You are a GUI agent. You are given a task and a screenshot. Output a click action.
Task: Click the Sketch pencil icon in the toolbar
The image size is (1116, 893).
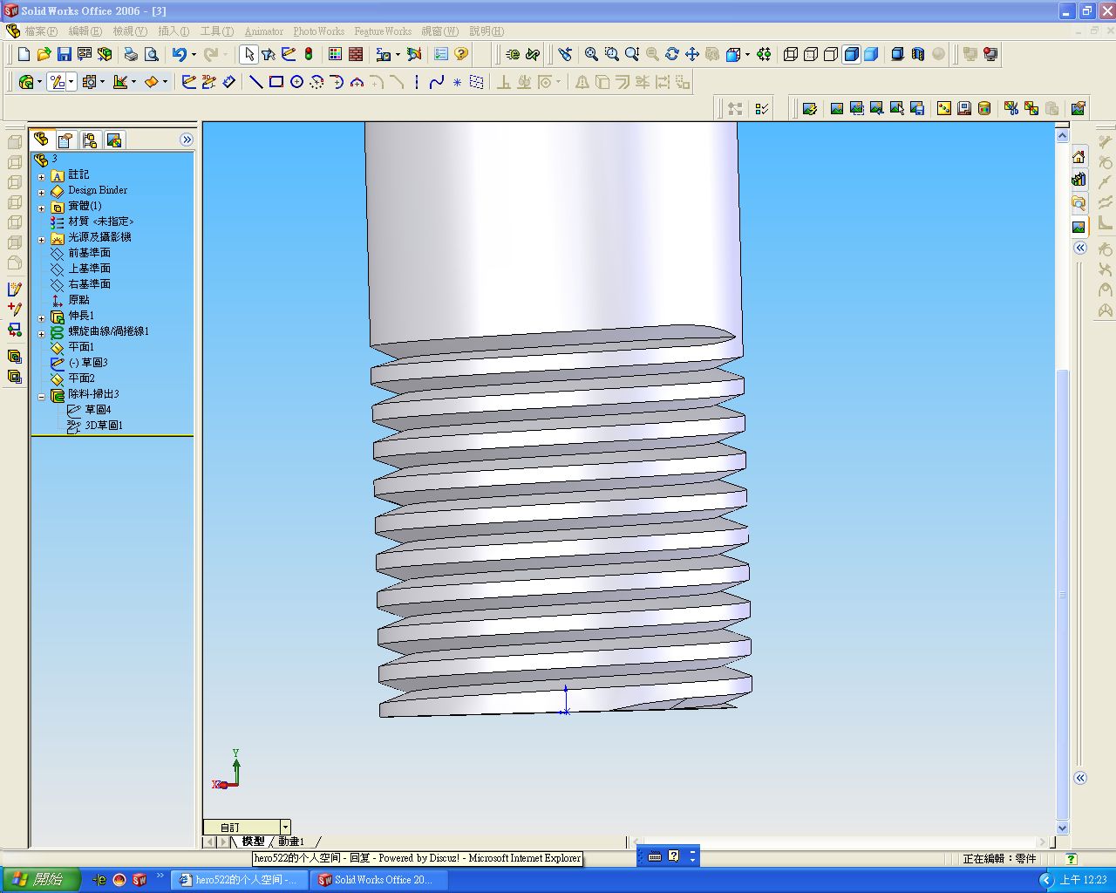pos(188,82)
